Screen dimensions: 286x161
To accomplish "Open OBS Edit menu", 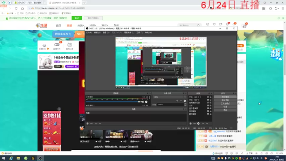I will click(97, 33).
